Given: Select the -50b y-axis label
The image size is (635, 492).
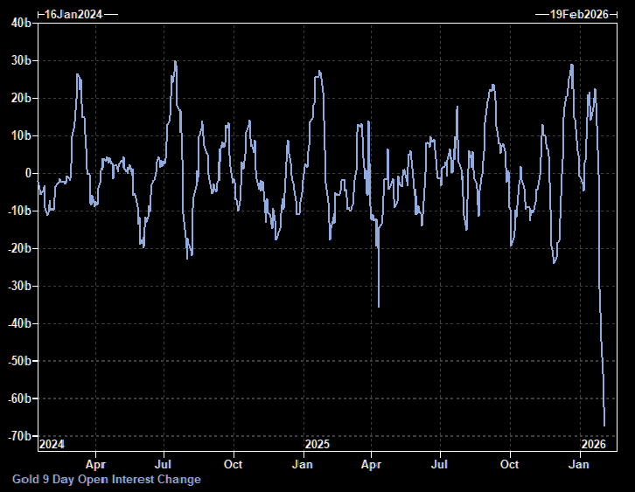Looking at the screenshot, I should tap(19, 361).
